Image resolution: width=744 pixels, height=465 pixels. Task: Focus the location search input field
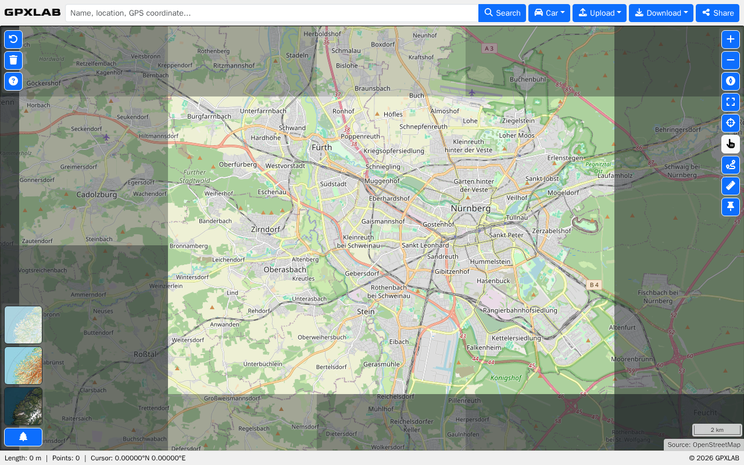coord(271,13)
